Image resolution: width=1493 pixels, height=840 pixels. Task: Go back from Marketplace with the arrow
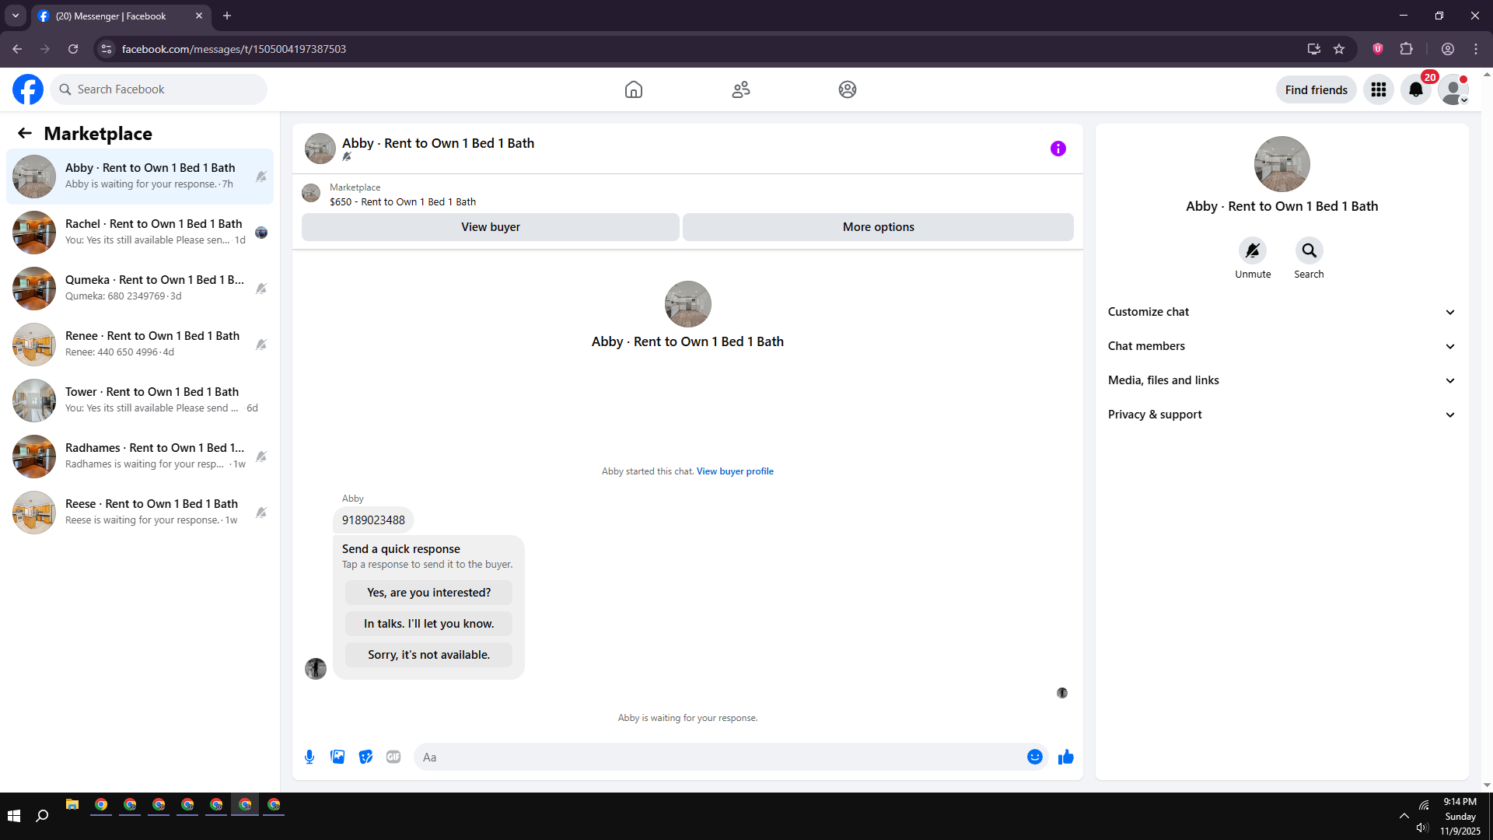pos(25,133)
